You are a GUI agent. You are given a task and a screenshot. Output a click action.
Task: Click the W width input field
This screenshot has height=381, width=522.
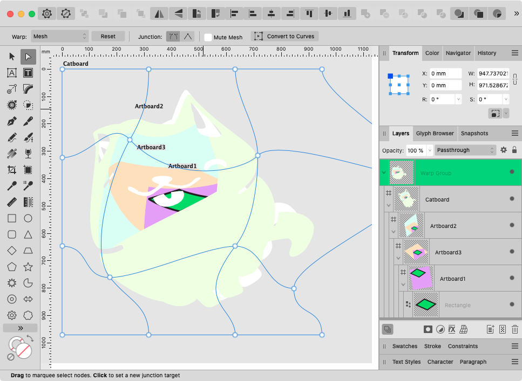pos(492,73)
